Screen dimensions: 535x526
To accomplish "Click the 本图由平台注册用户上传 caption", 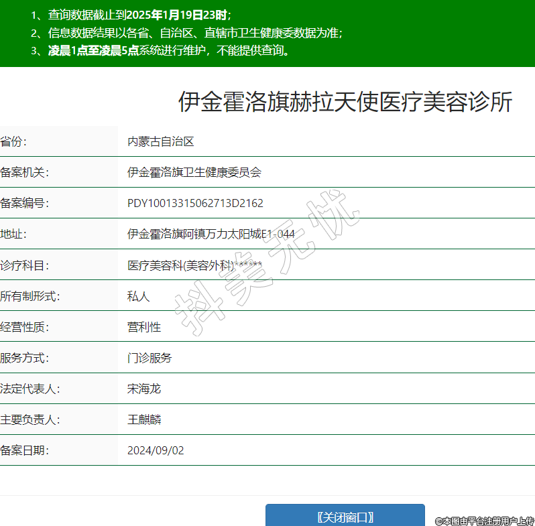I will click(x=484, y=521).
